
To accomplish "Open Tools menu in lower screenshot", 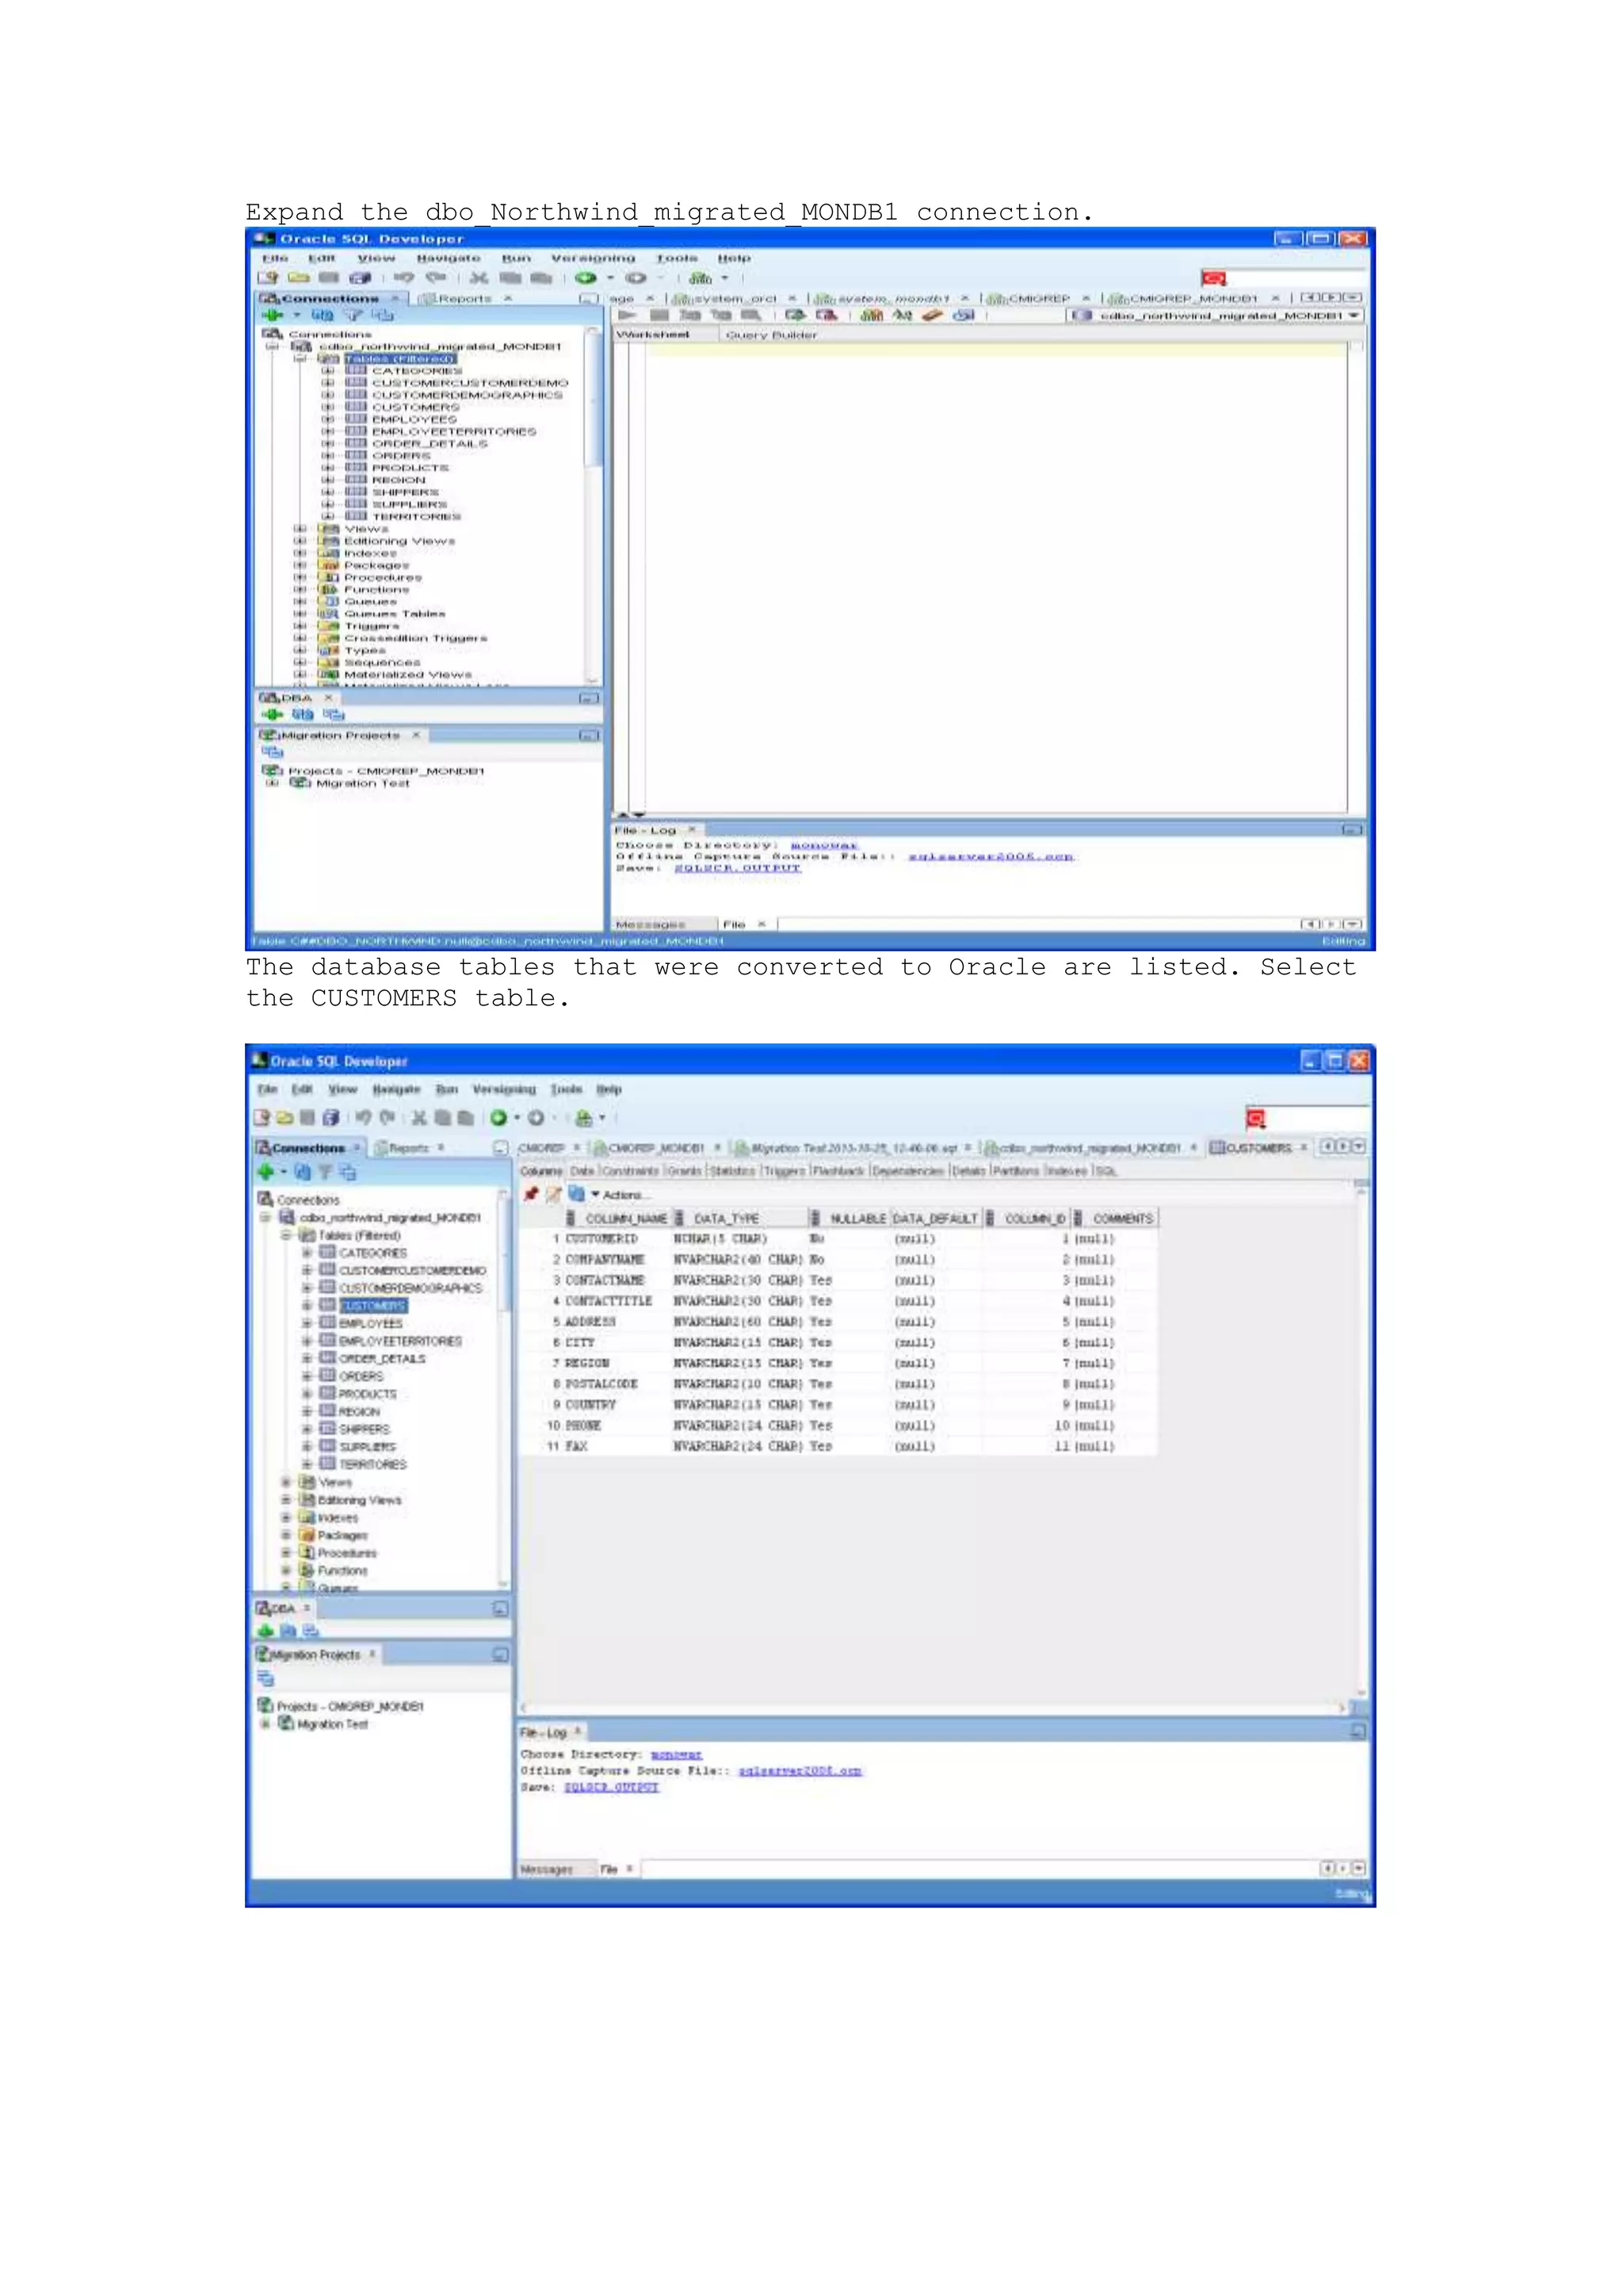I will point(566,1089).
